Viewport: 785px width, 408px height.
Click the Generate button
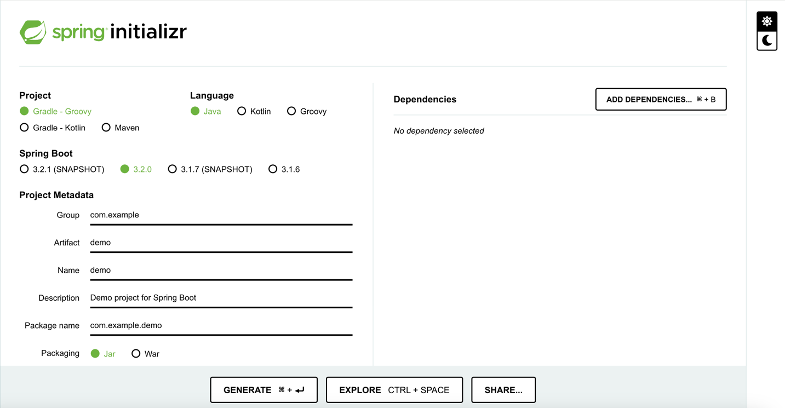tap(263, 390)
